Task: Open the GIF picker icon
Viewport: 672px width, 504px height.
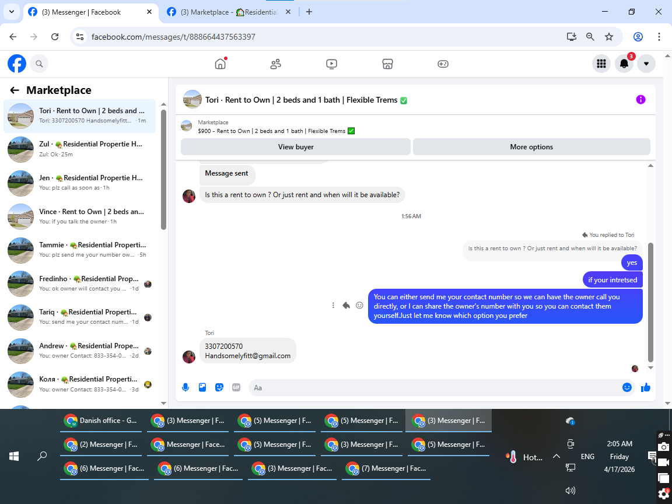Action: (x=236, y=387)
